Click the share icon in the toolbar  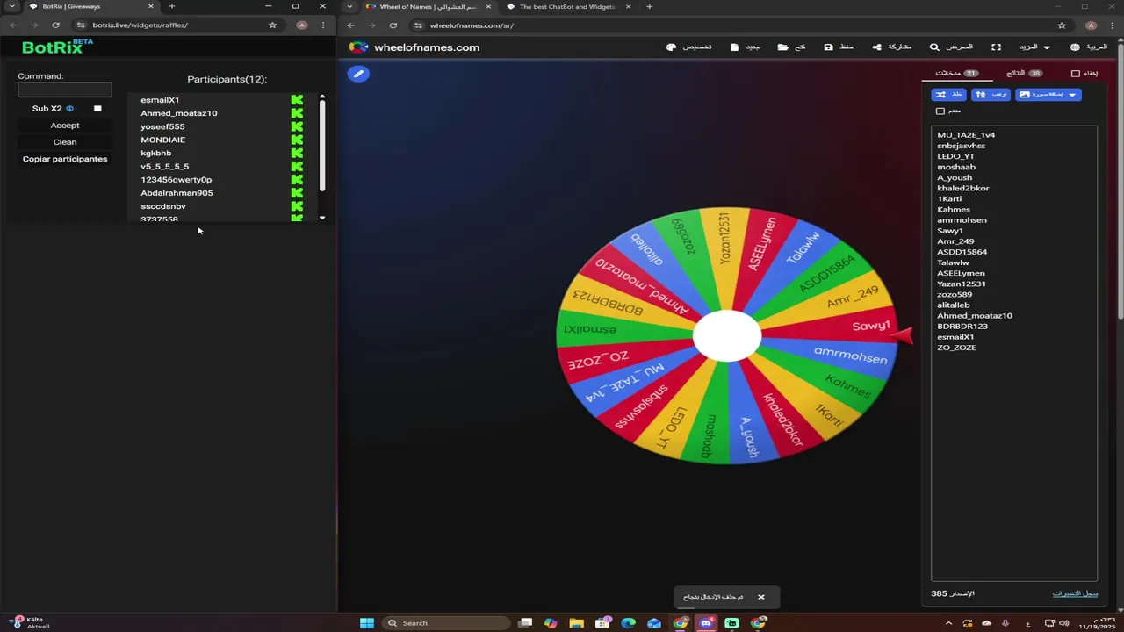click(x=876, y=47)
